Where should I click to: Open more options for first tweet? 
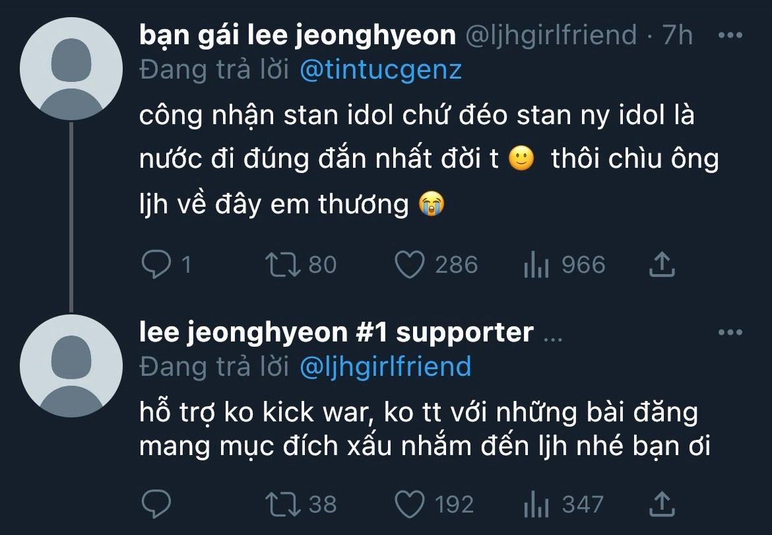[730, 35]
